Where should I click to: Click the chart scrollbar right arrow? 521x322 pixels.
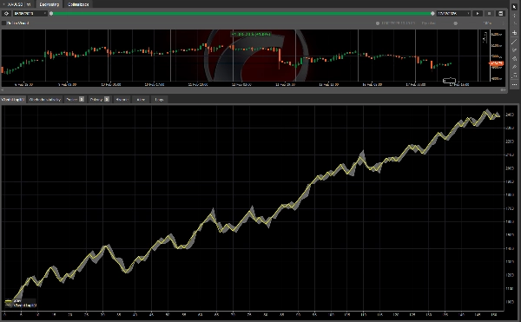pos(503,90)
